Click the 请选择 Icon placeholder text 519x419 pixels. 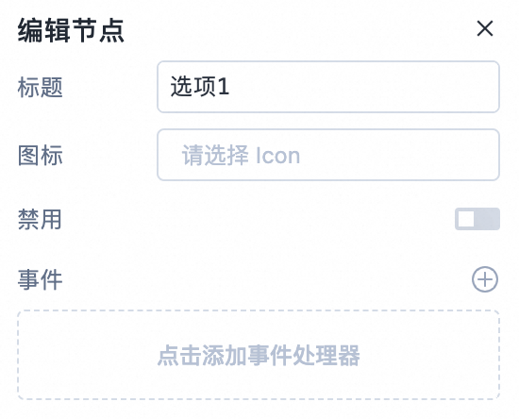click(x=241, y=155)
